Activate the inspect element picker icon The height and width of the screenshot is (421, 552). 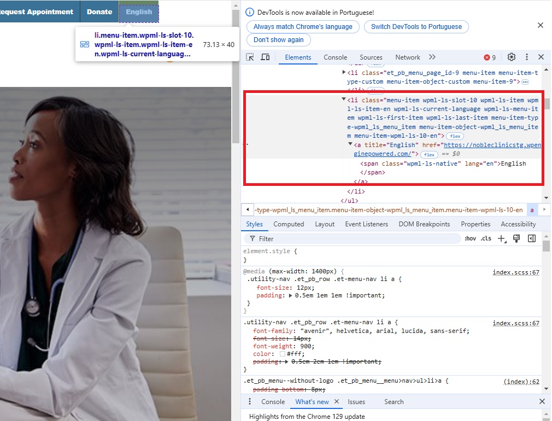click(x=250, y=57)
